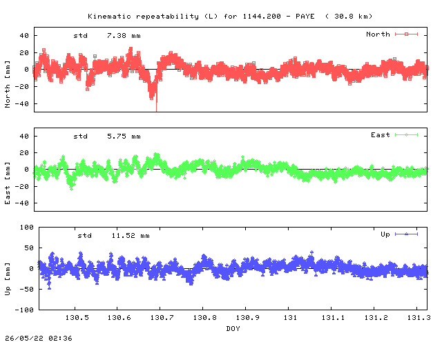Click the 130.8 x-axis tick label
Image resolution: width=442 pixels, height=342 pixels.
(205, 318)
